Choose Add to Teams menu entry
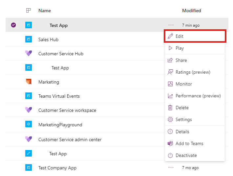Viewport: 233px width, 176px height. tap(195, 143)
